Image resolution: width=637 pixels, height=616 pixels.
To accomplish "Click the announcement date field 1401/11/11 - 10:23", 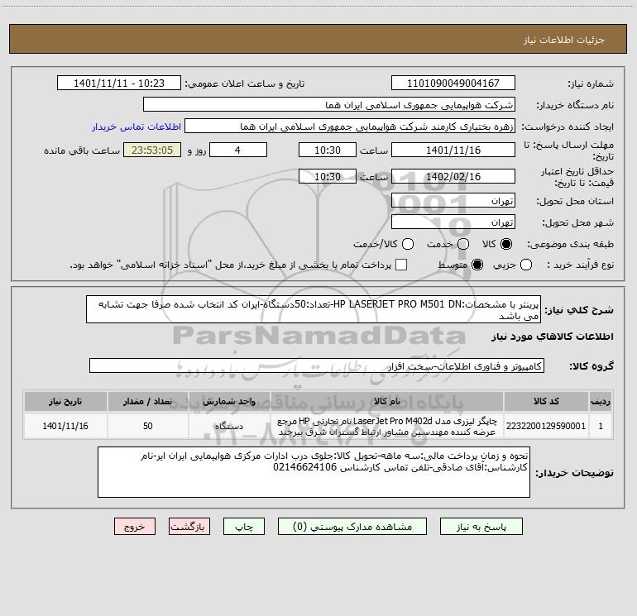I will [x=119, y=83].
